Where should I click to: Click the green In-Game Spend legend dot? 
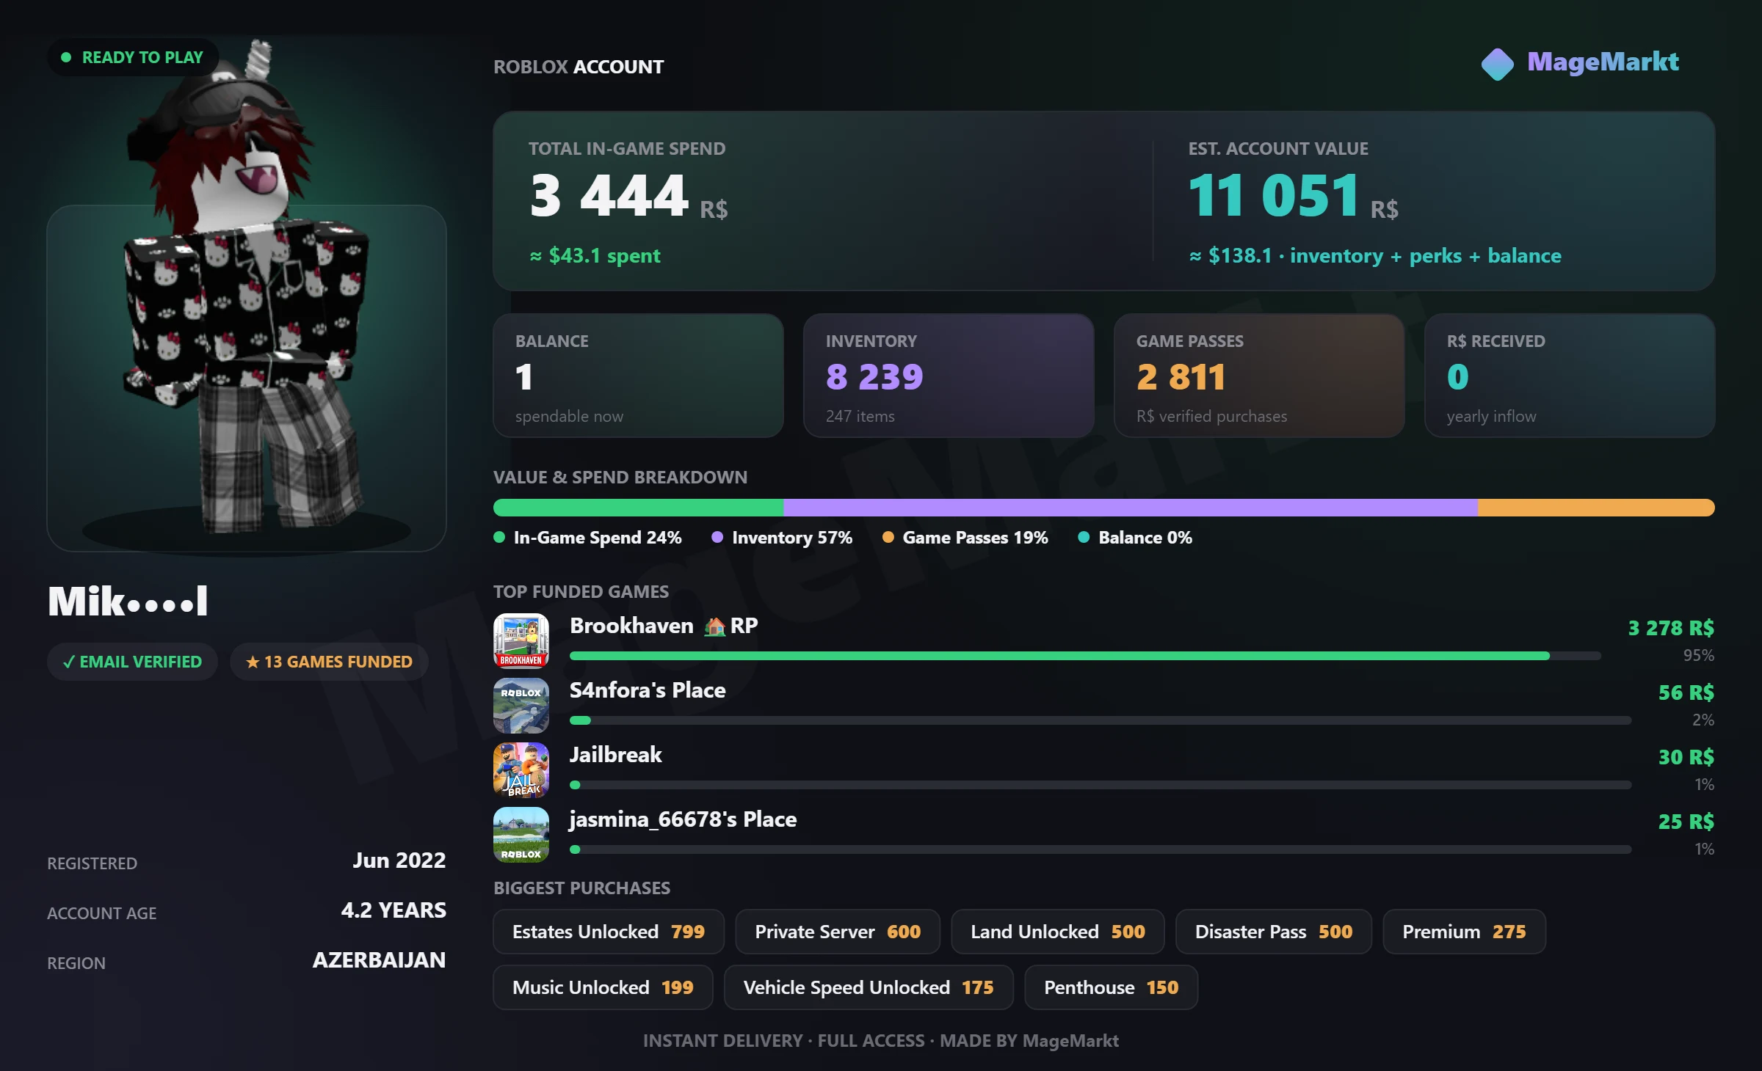[499, 537]
